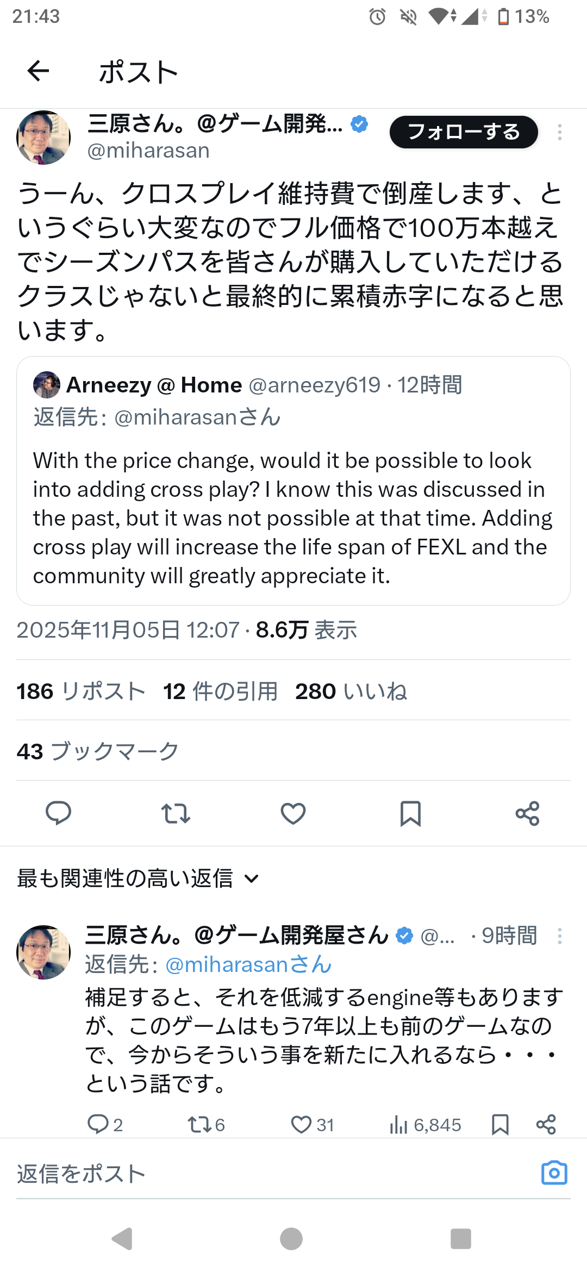The image size is (587, 1272).
Task: Open the main post's three-dot menu
Action: click(x=559, y=132)
